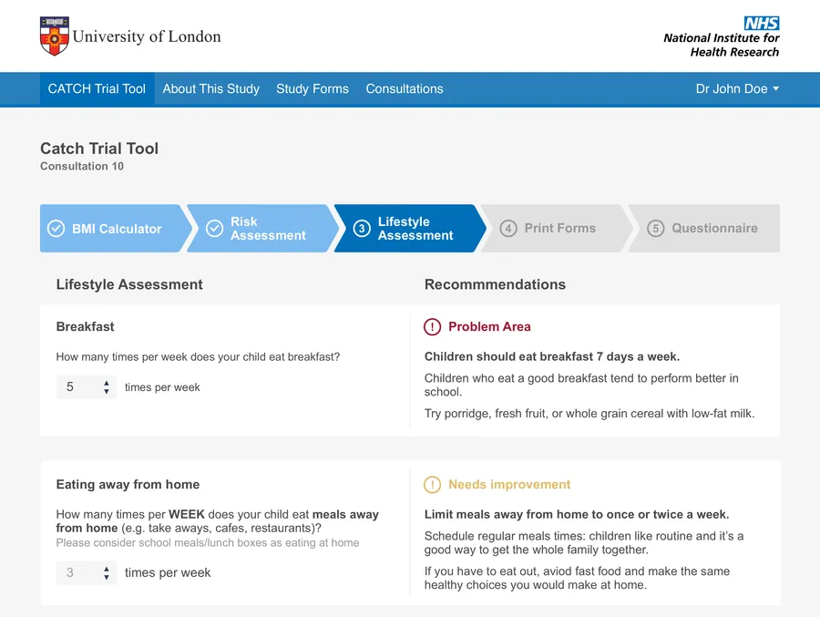The image size is (820, 617).
Task: Click the meals away times per week field
Action: tap(77, 573)
